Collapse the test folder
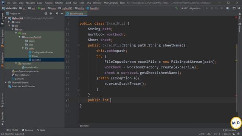This screenshot has width=242, height=136. point(12,29)
